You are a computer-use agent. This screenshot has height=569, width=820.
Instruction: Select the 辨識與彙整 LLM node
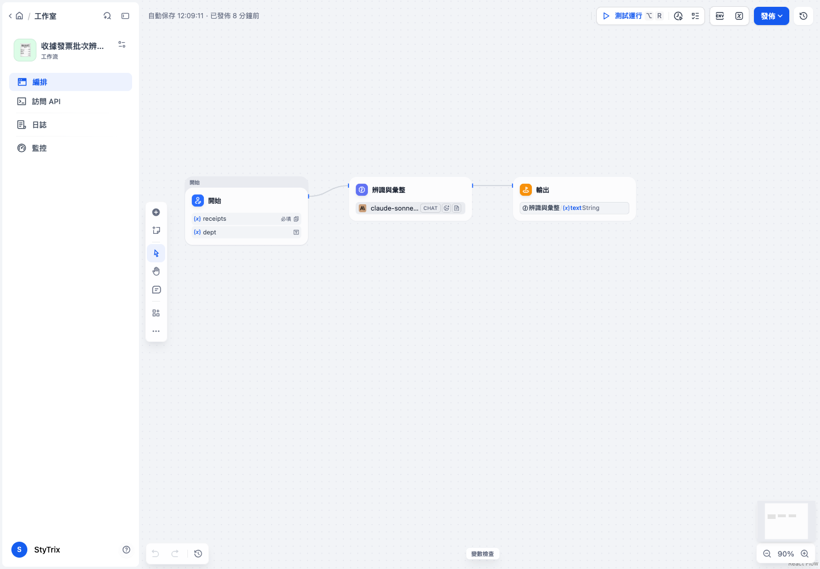point(410,199)
